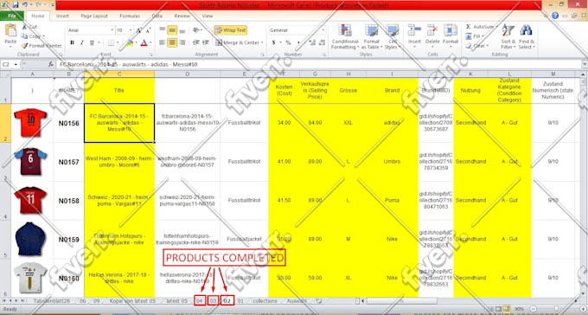Toggle Center horizontal alignment
588x315 pixels.
coord(172,42)
